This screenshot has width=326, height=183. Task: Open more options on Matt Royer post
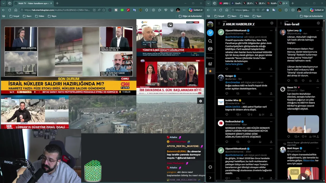tap(318, 148)
